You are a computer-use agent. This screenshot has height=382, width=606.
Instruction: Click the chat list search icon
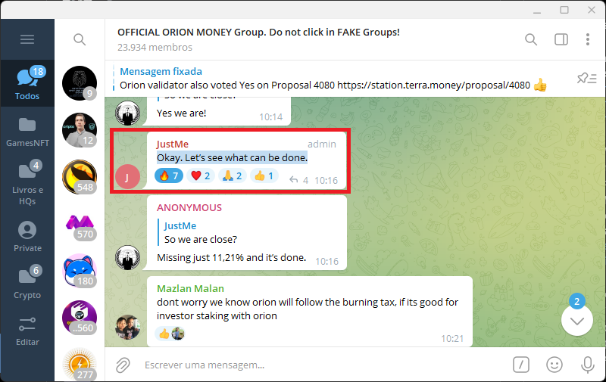pos(80,39)
